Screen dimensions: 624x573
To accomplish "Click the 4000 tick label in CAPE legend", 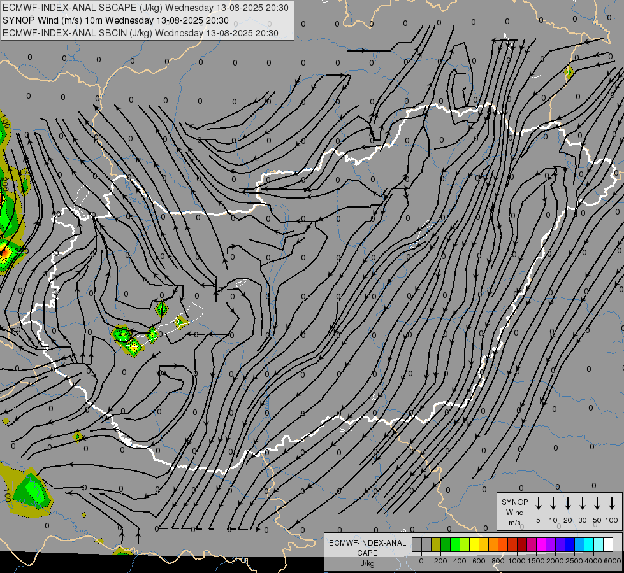I will point(593,561).
